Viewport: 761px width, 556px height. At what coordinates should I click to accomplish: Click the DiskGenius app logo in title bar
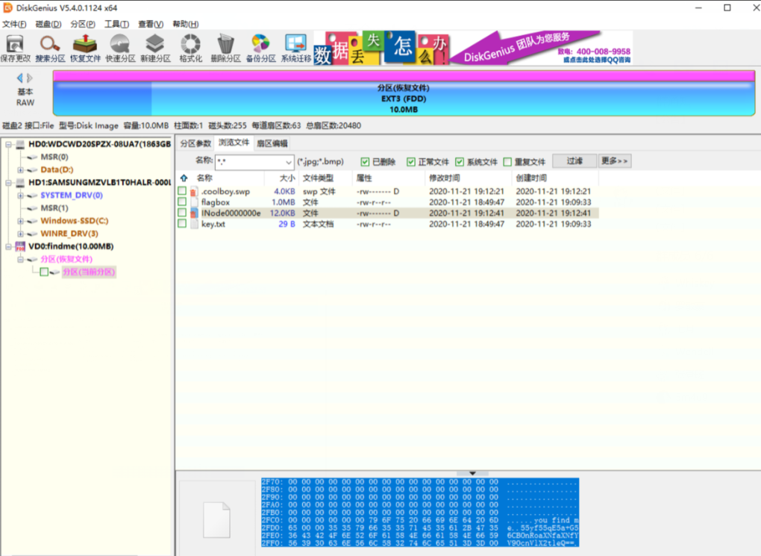coord(7,7)
